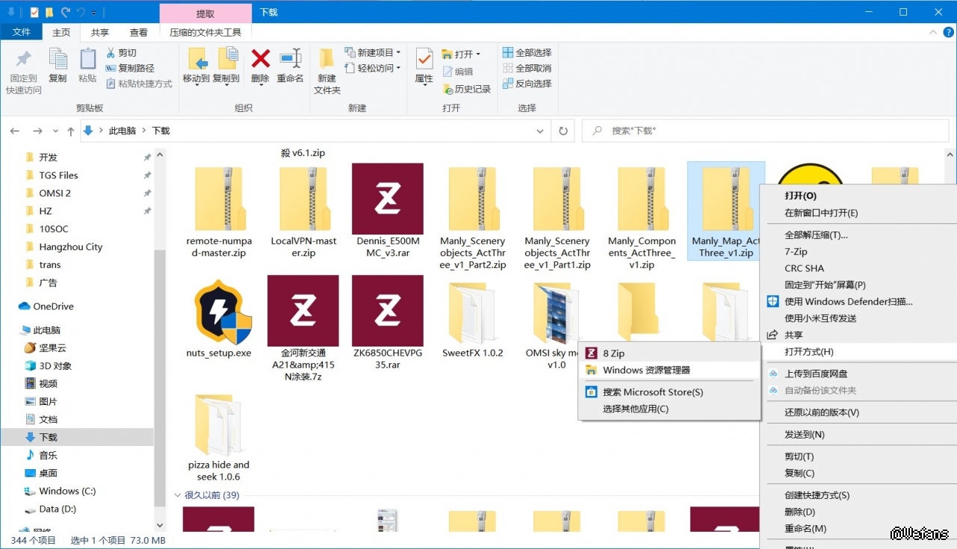Click Invert Selection in the ribbon
The height and width of the screenshot is (549, 957).
coord(527,84)
